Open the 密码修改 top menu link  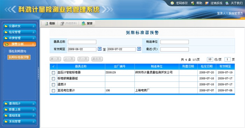182,3
